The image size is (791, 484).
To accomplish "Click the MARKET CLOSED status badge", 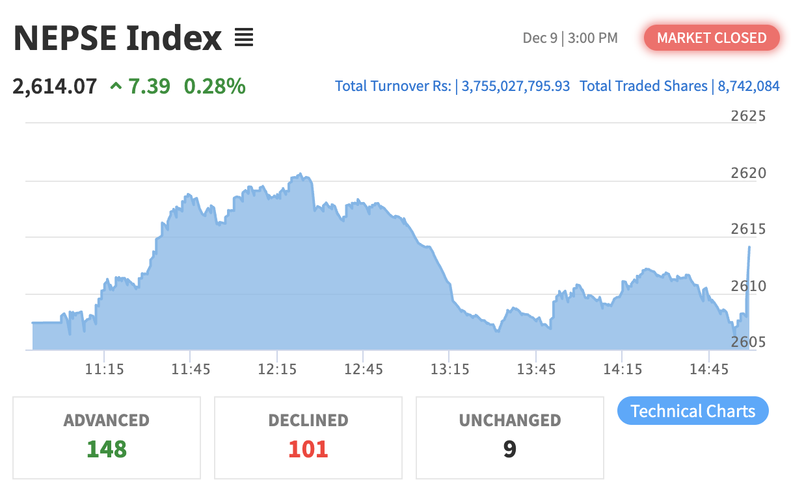I will tap(712, 38).
